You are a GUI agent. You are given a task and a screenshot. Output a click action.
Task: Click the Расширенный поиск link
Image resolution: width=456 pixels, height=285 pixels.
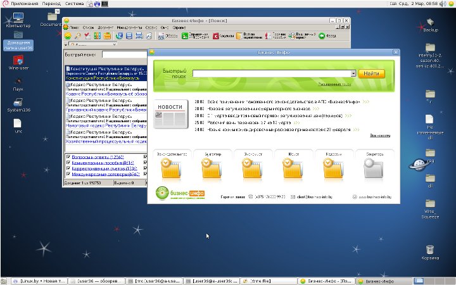(333, 84)
